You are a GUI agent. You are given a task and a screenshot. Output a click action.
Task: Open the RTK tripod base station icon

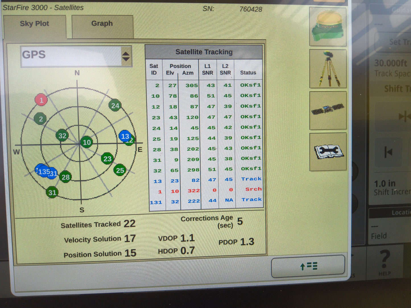328,69
